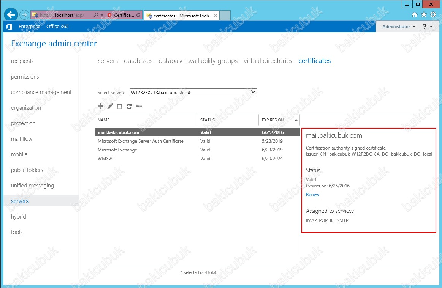
Task: Open the databases tab
Action: pos(138,61)
